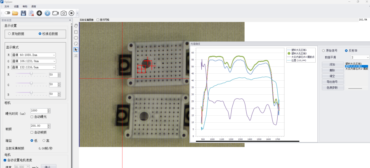Click the video camera record icon
This screenshot has height=168, width=370.
point(56,13)
